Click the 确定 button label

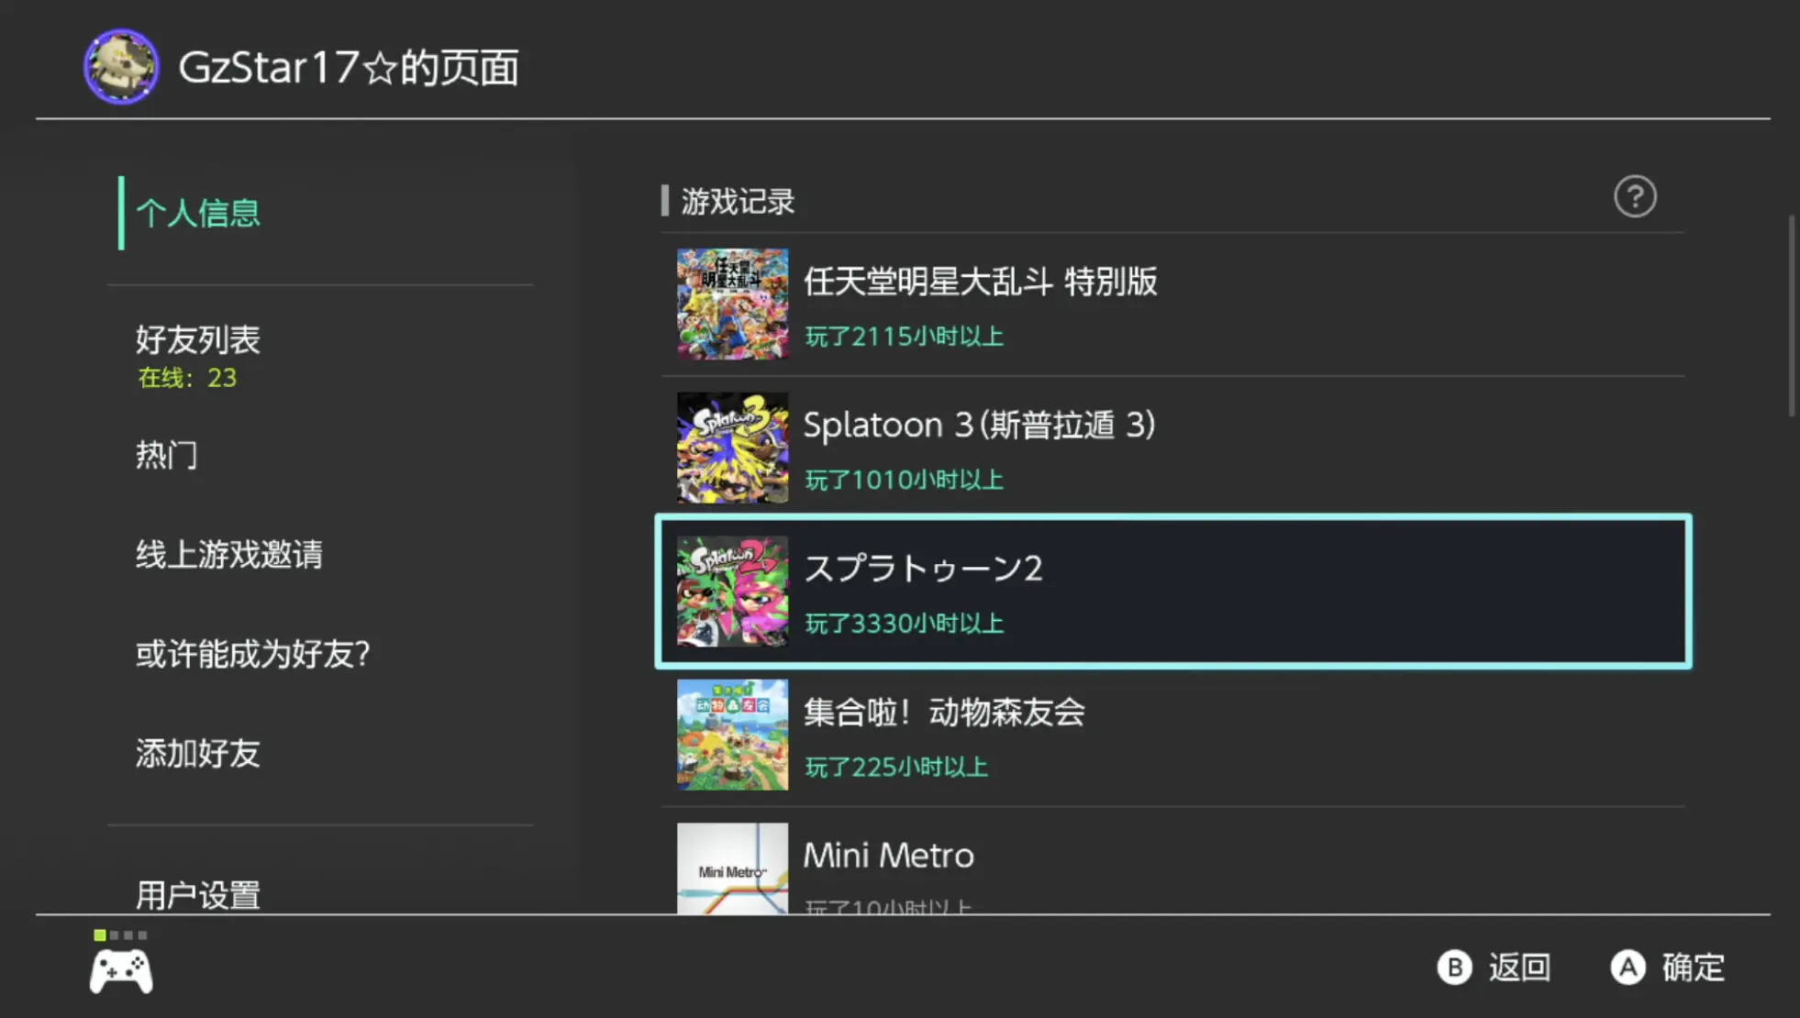point(1693,968)
